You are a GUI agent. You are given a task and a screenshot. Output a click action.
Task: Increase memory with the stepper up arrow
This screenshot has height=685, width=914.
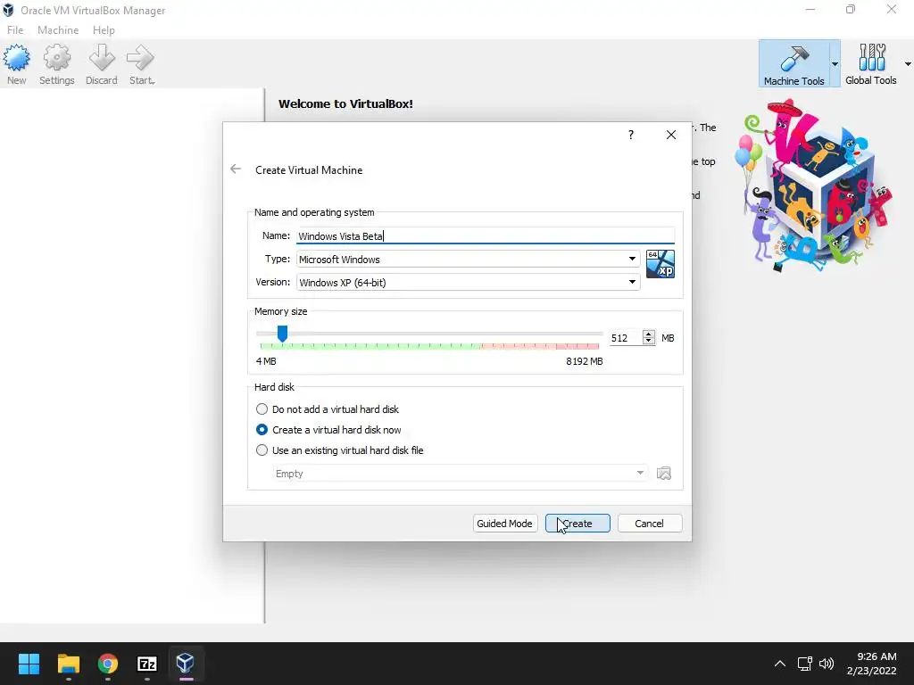click(648, 334)
